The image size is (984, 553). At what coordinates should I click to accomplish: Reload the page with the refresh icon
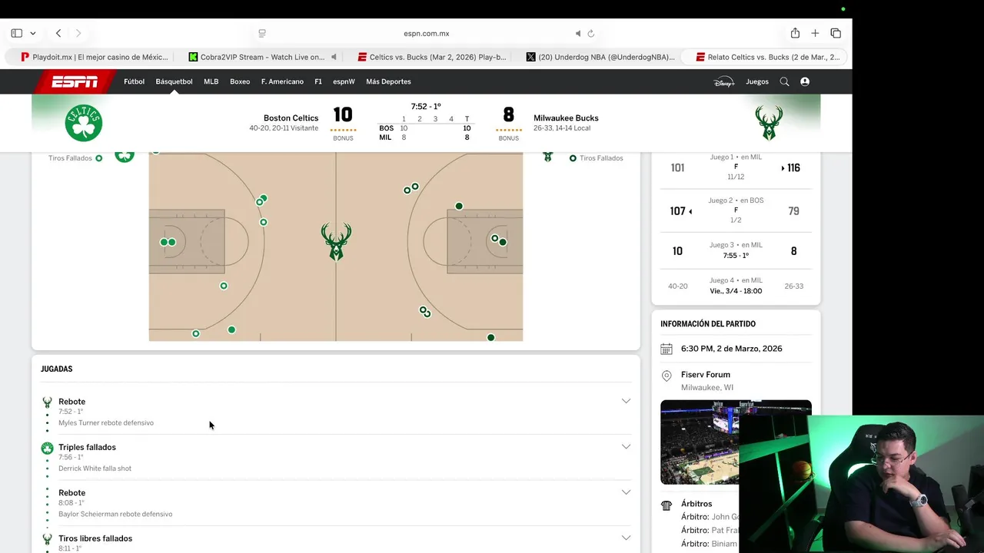(x=591, y=33)
